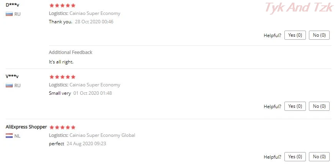Mark the 'Thank you.' review helpful with Yes
335x167 pixels.
coord(295,35)
